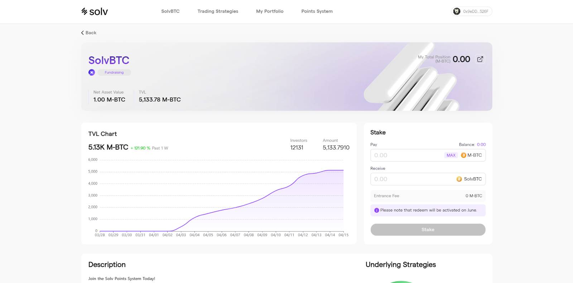573x283 pixels.
Task: Click the Solv logo
Action: pyautogui.click(x=95, y=11)
